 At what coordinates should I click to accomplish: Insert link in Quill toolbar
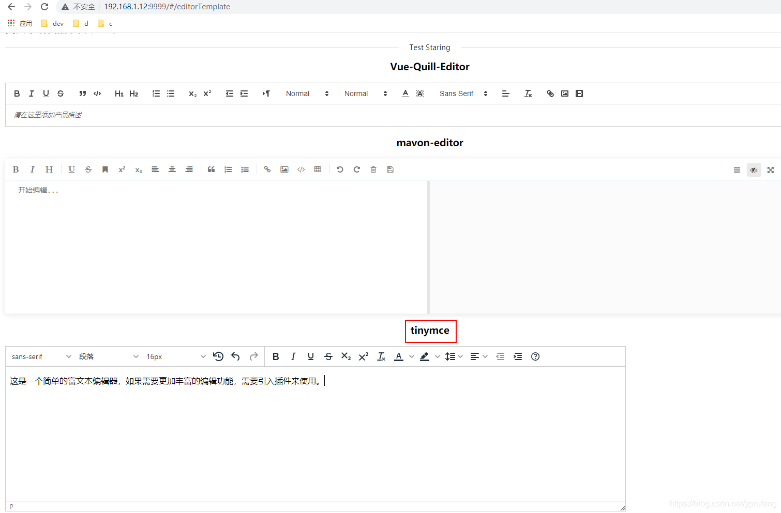pyautogui.click(x=550, y=94)
